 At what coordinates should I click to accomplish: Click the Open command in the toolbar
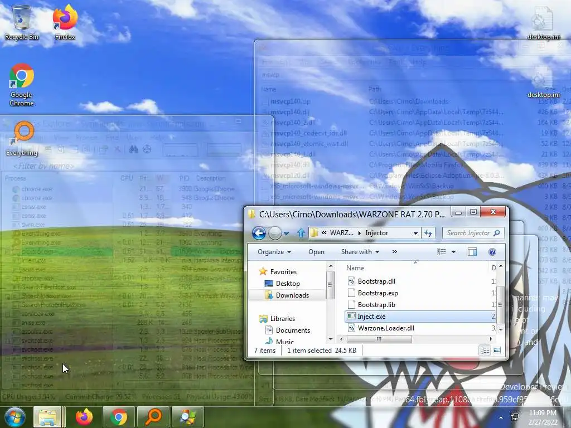[316, 252]
